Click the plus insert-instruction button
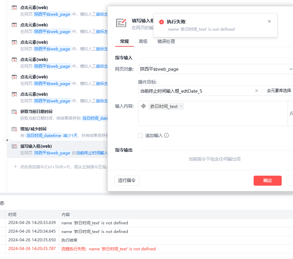The image size is (293, 259). (7, 140)
